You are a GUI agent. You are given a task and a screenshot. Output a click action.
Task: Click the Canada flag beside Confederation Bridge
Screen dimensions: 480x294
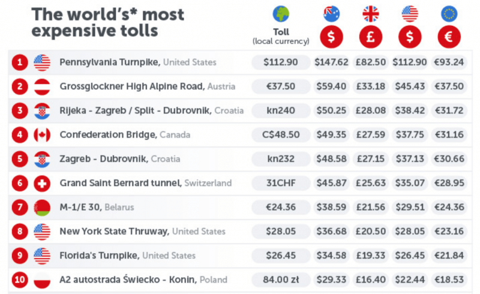pyautogui.click(x=42, y=135)
